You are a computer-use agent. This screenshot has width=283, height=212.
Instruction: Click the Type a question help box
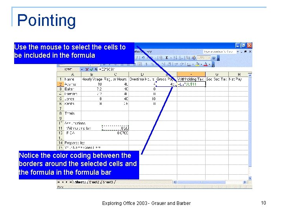(x=219, y=51)
